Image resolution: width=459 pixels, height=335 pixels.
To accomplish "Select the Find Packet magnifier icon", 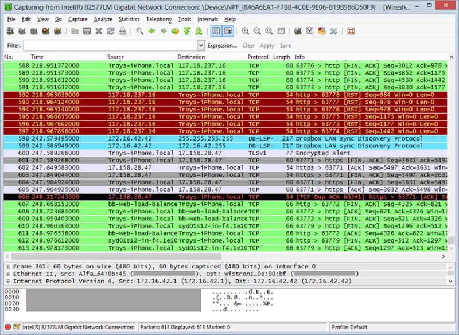I will click(139, 31).
